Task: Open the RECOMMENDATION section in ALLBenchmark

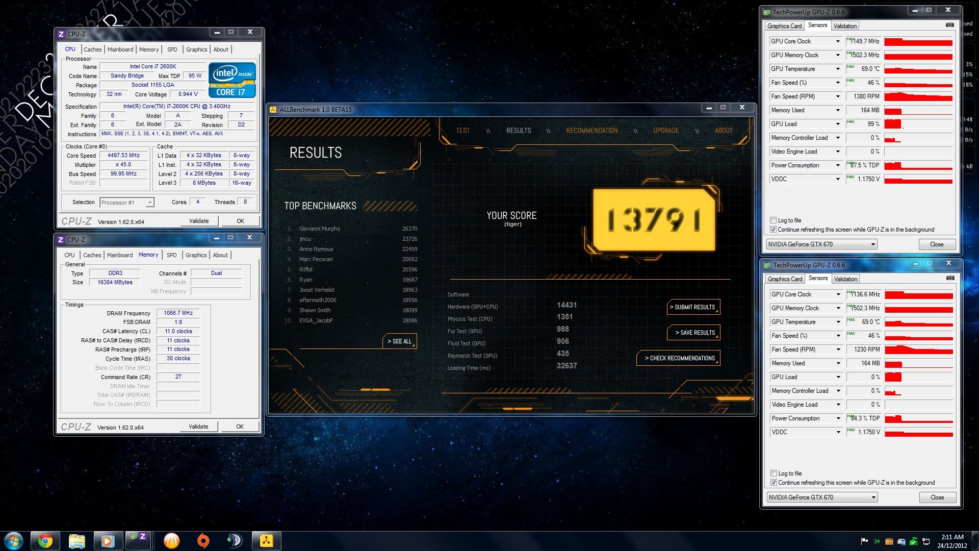Action: pos(591,131)
